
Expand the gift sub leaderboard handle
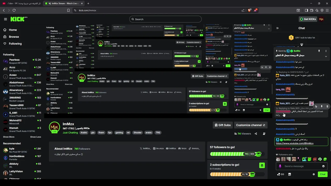point(302,45)
